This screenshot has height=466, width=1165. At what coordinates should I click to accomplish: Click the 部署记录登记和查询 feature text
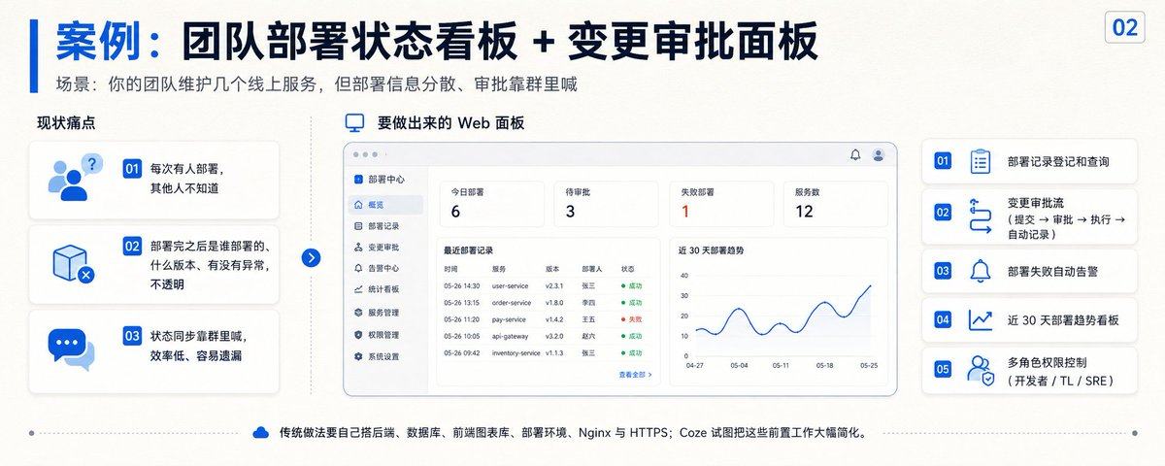1058,162
